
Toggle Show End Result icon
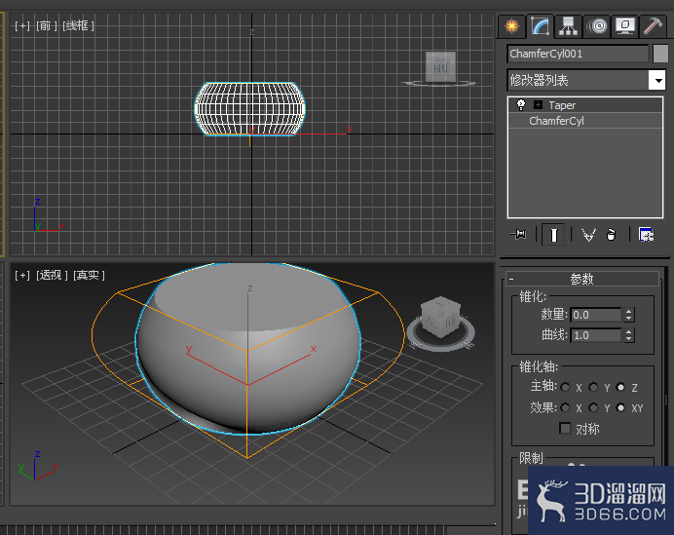coord(553,235)
